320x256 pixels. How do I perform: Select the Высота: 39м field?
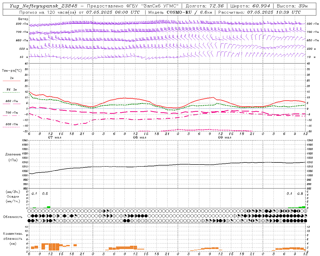(x=292, y=6)
